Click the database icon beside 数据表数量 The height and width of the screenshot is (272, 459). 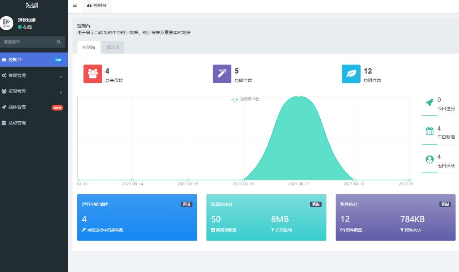click(213, 230)
